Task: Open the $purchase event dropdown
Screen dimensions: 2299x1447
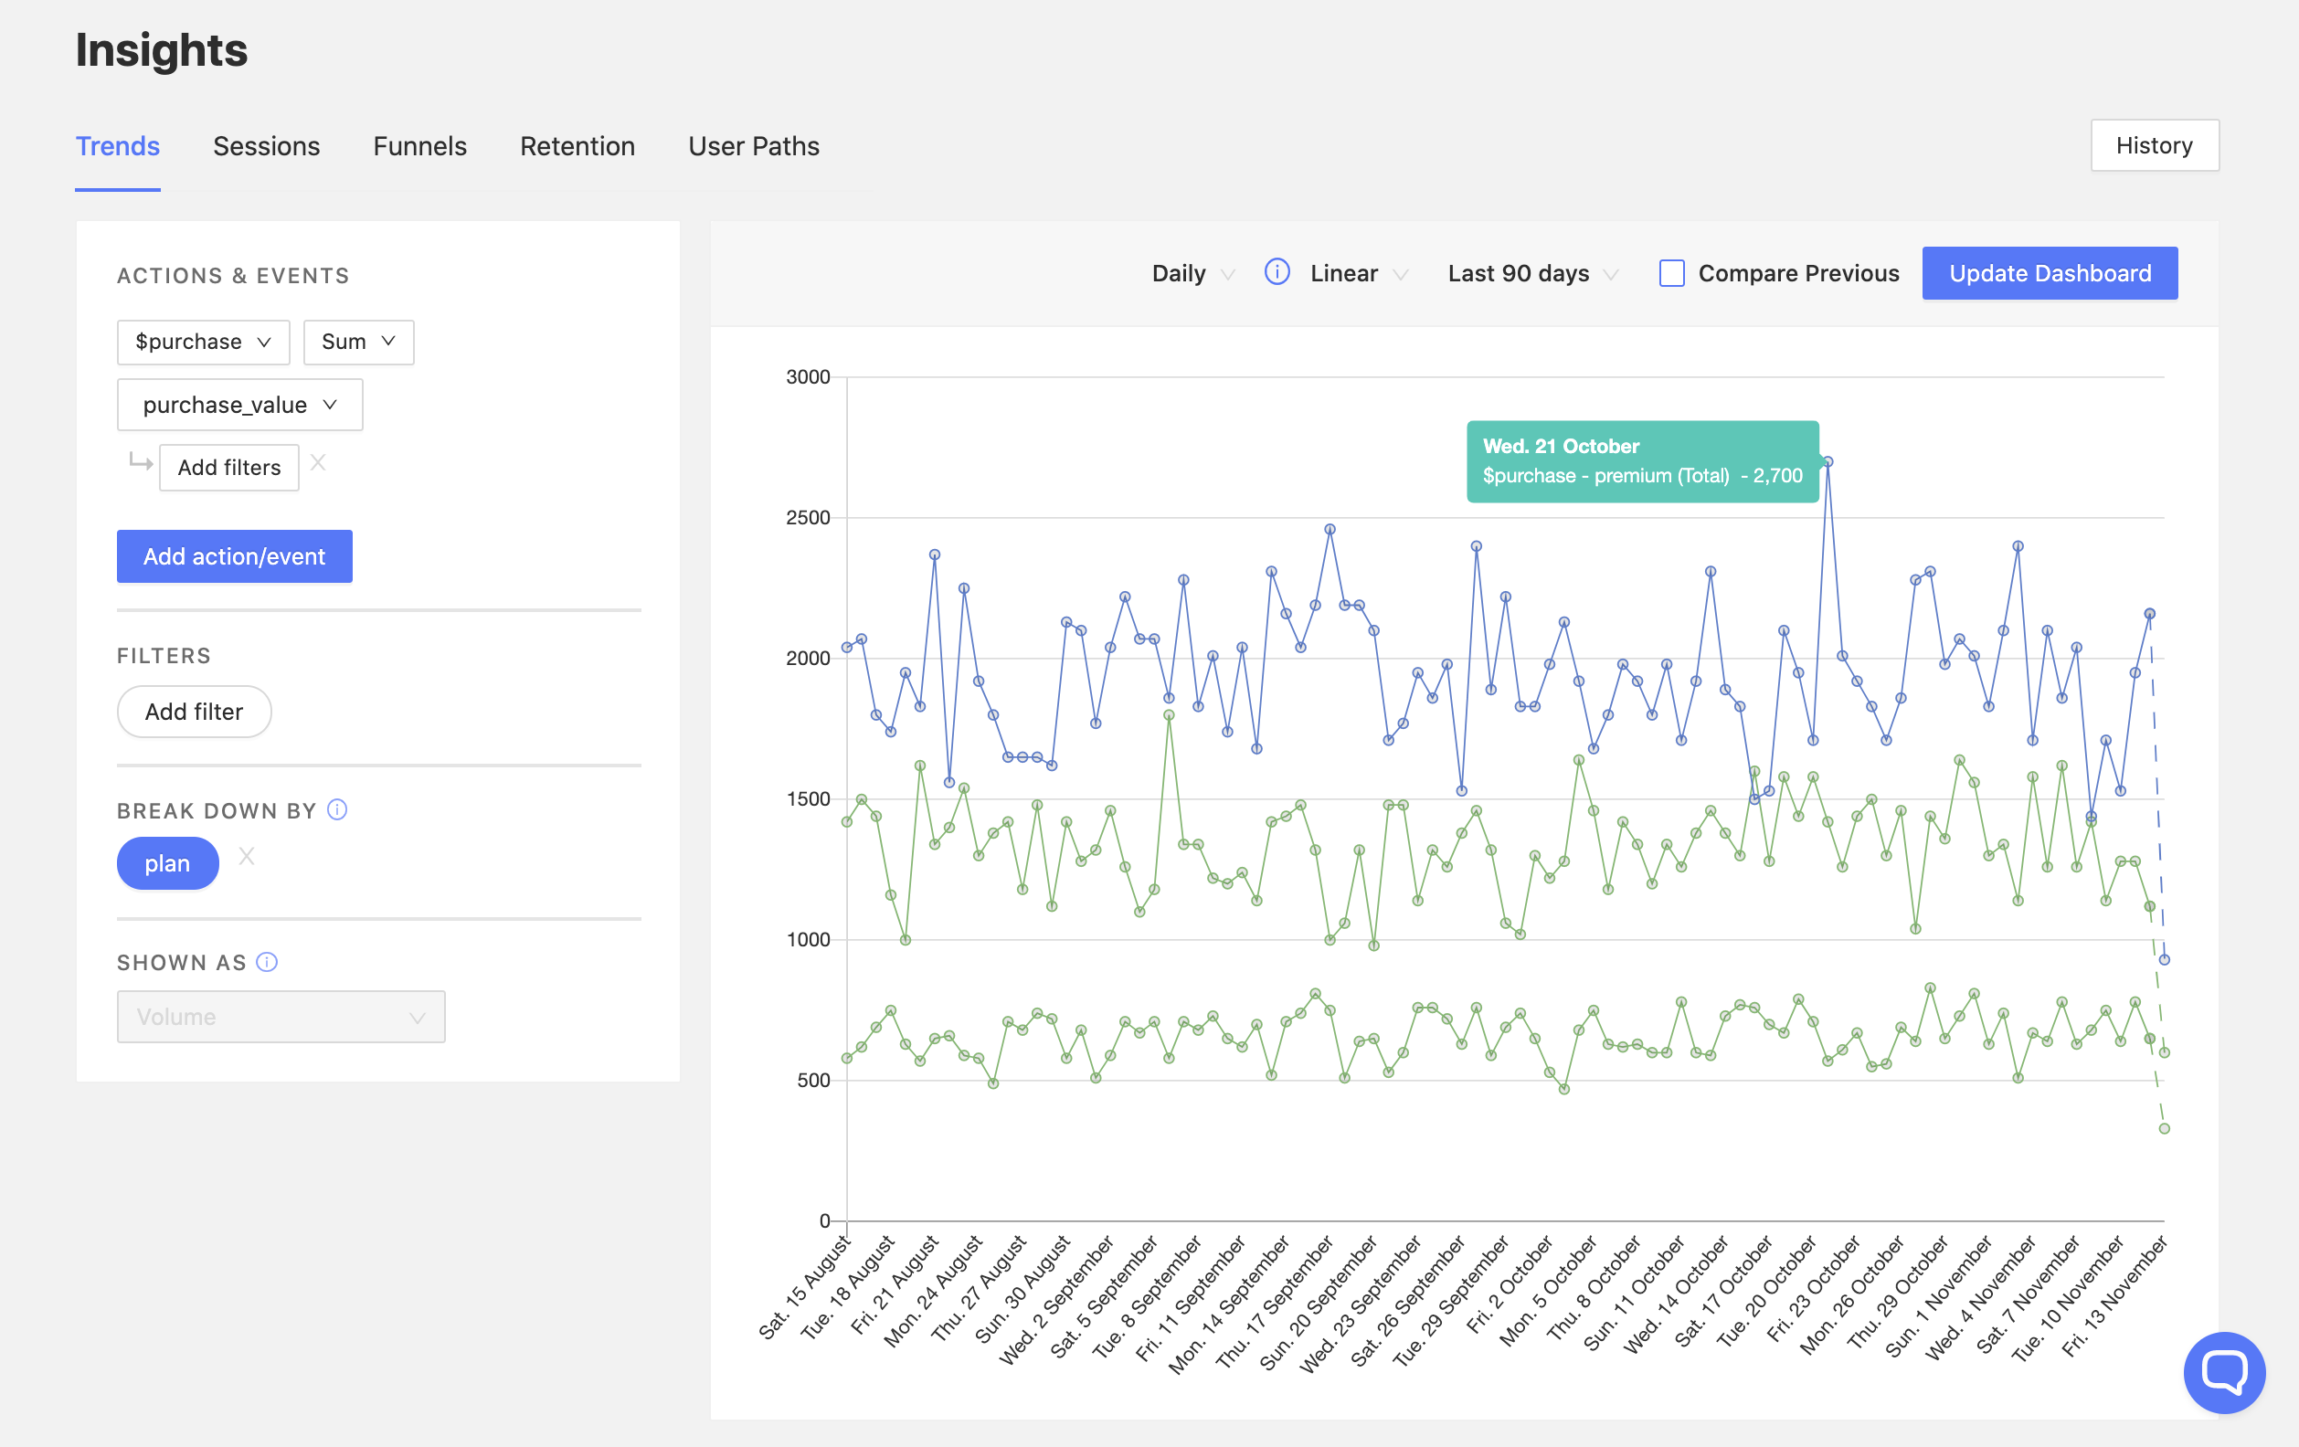Action: click(x=203, y=342)
